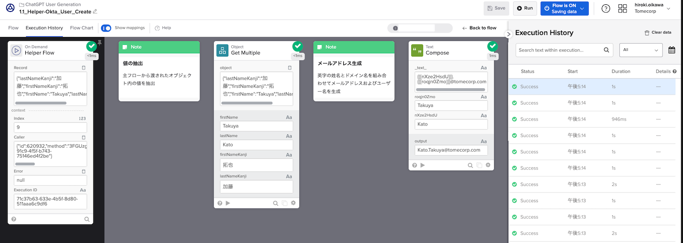Click the play icon on Compose card footer
This screenshot has width=683, height=243.
(x=423, y=165)
